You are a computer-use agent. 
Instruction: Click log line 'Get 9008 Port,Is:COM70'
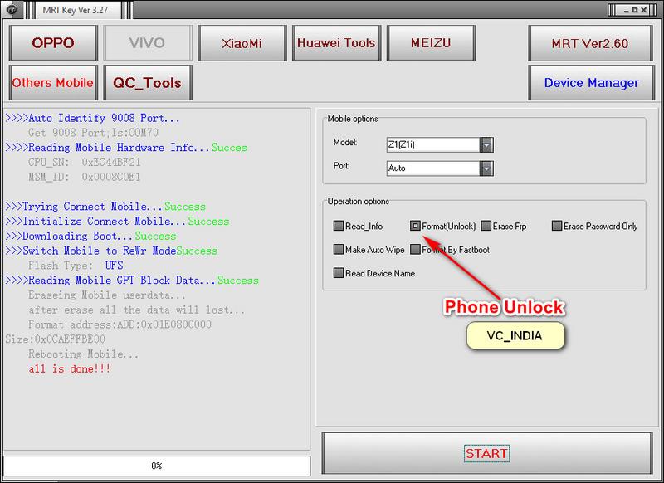click(93, 133)
